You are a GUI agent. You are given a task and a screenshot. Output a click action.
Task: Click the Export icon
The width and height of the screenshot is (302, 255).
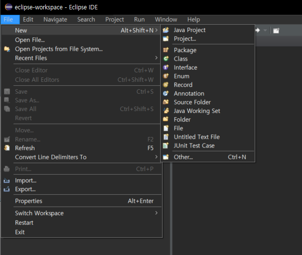[x=7, y=189]
